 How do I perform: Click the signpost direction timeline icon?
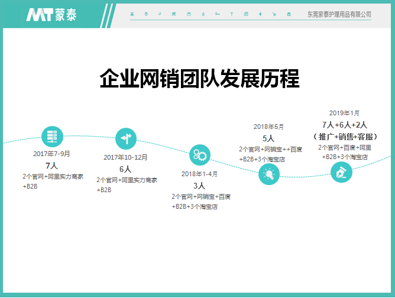(126, 139)
